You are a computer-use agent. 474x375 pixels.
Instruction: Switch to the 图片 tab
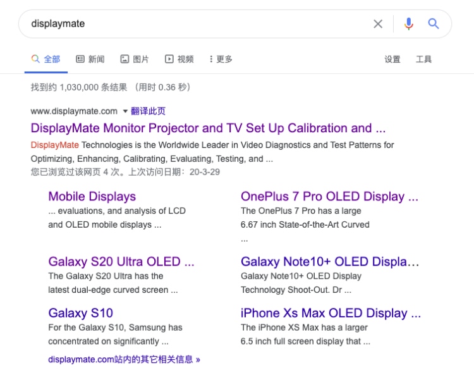(141, 59)
